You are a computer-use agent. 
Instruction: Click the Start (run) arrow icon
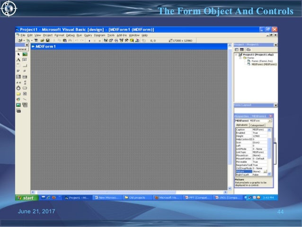click(89, 41)
